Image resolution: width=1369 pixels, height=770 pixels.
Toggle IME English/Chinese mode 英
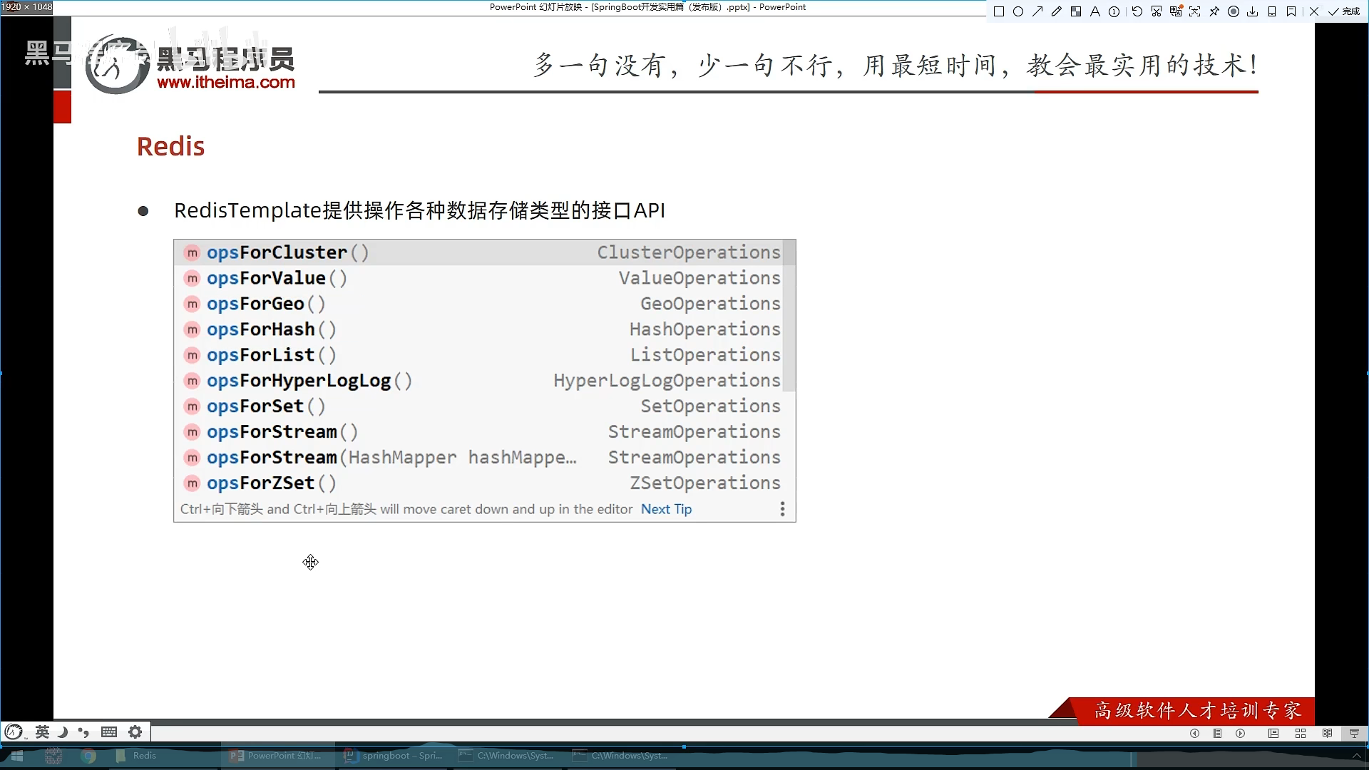tap(42, 731)
